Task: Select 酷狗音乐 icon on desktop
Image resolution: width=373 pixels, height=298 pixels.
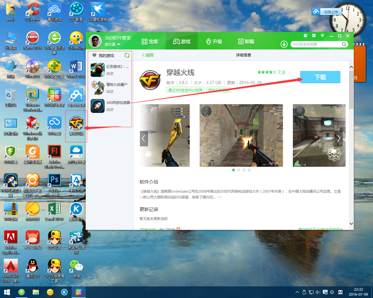Action: click(x=76, y=212)
